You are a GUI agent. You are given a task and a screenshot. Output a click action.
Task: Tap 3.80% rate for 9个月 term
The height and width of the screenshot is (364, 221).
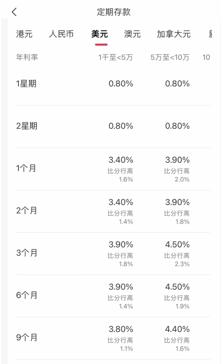[x=121, y=329]
